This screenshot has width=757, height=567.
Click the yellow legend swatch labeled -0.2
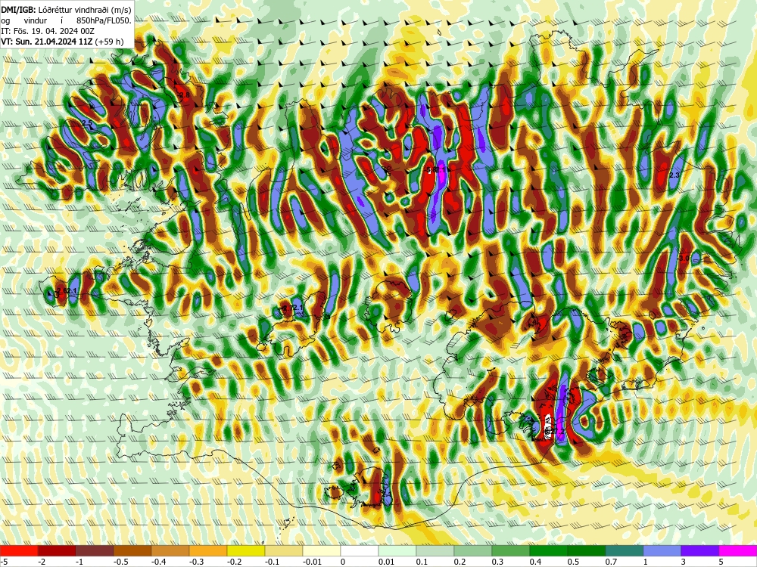click(246, 550)
